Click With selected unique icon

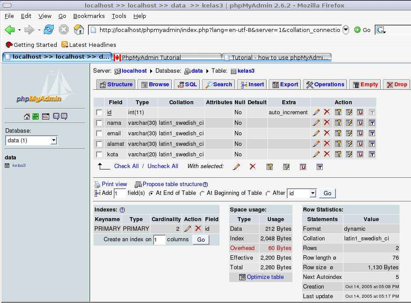point(303,167)
